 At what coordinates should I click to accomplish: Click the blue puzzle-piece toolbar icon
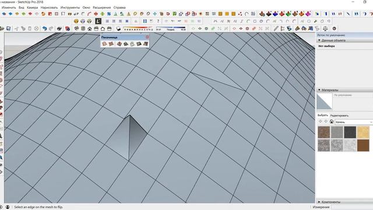tap(109, 14)
